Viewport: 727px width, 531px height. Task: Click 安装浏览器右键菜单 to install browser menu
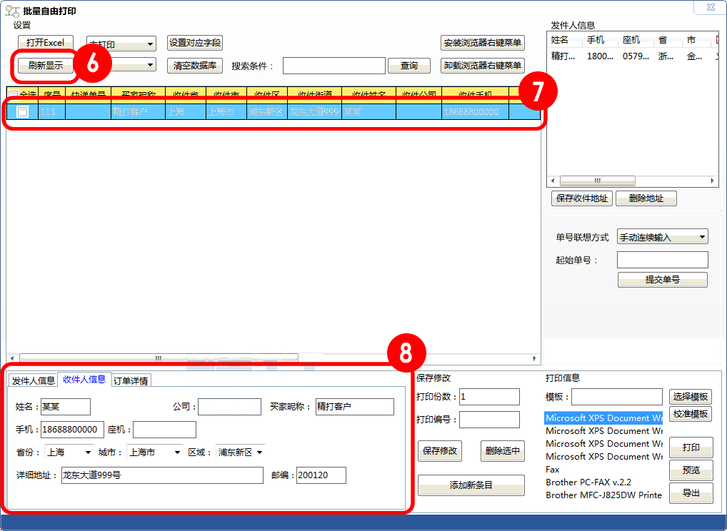click(x=482, y=43)
